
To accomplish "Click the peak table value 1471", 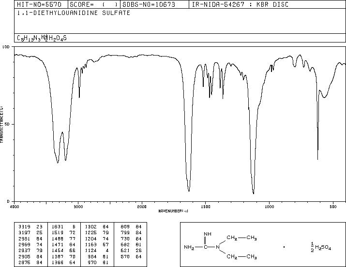I will [58, 244].
